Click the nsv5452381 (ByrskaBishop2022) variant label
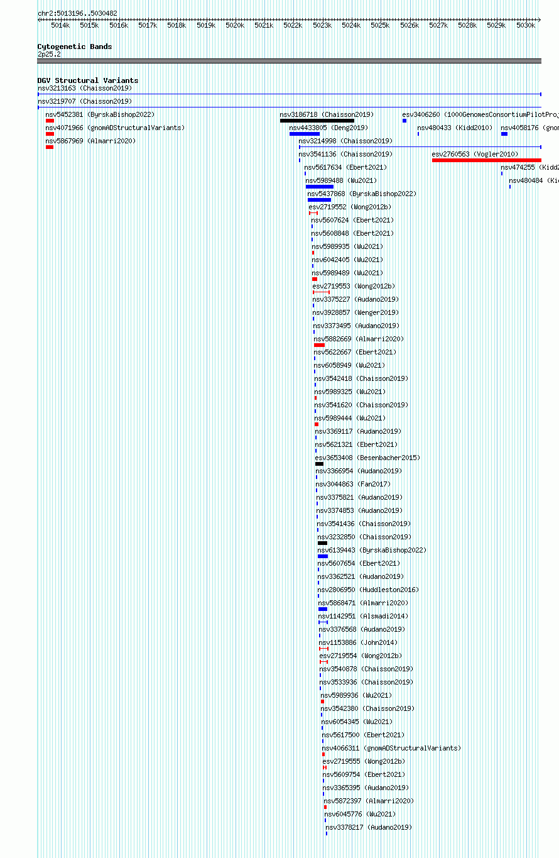Image resolution: width=559 pixels, height=858 pixels. click(99, 114)
